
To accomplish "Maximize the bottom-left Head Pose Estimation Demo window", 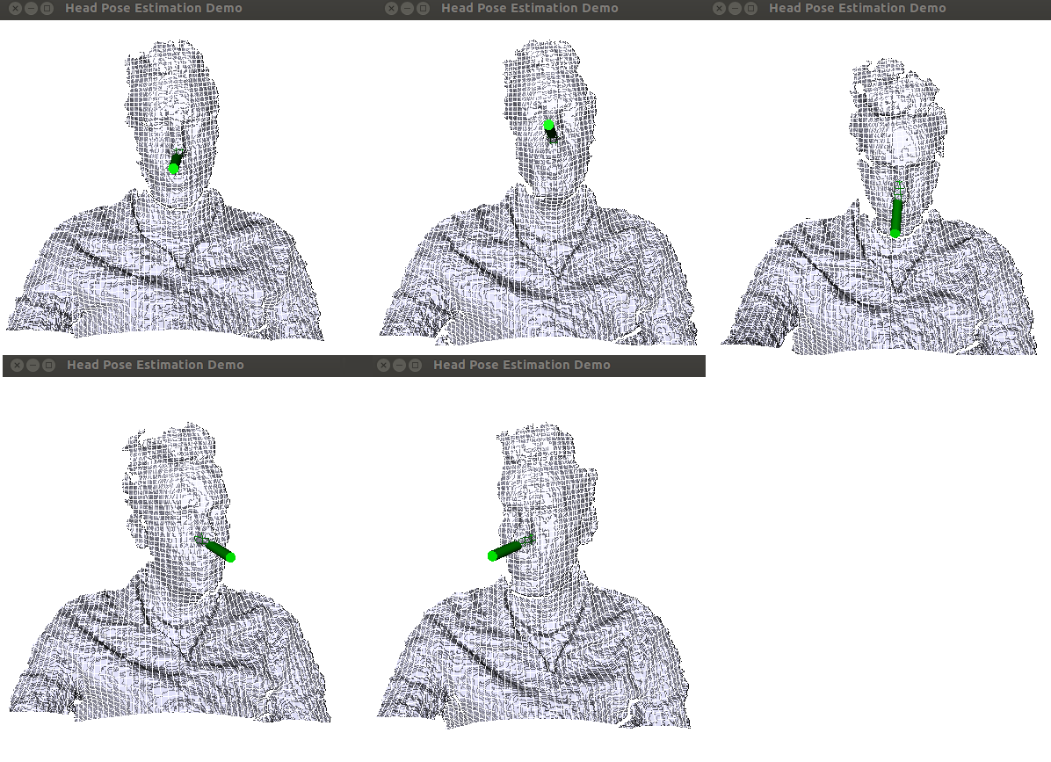I will click(x=49, y=366).
